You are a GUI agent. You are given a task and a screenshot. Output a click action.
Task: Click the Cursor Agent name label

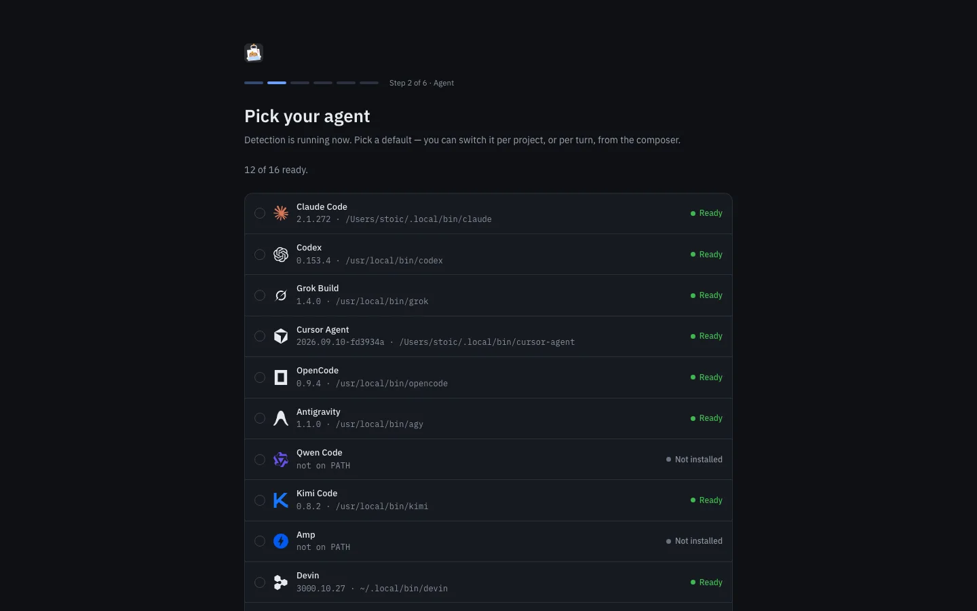click(322, 330)
